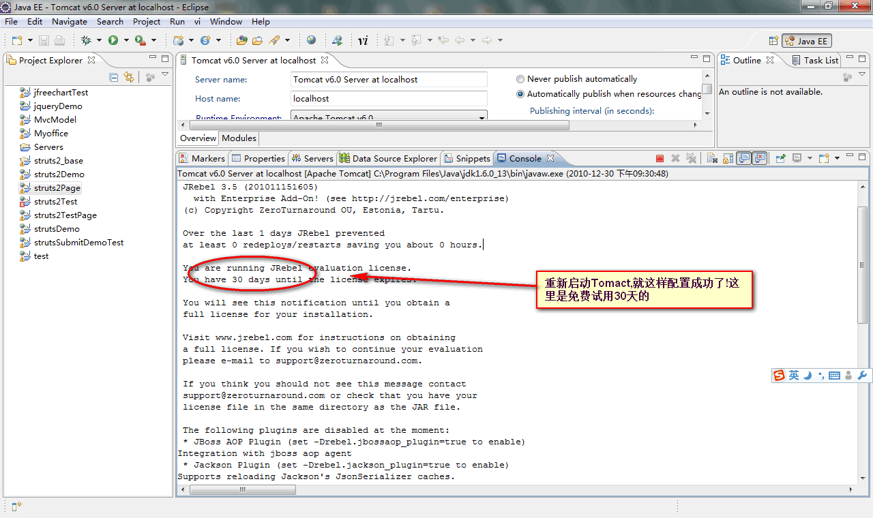Click the vi toolbar icon
This screenshot has width=873, height=518.
coord(363,41)
